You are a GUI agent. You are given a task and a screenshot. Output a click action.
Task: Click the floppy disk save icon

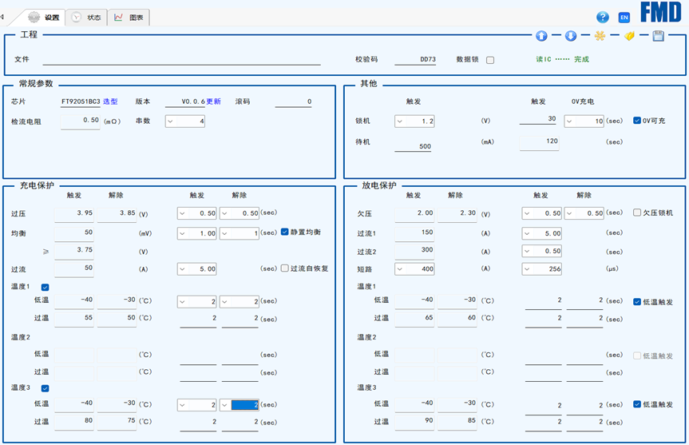[658, 36]
